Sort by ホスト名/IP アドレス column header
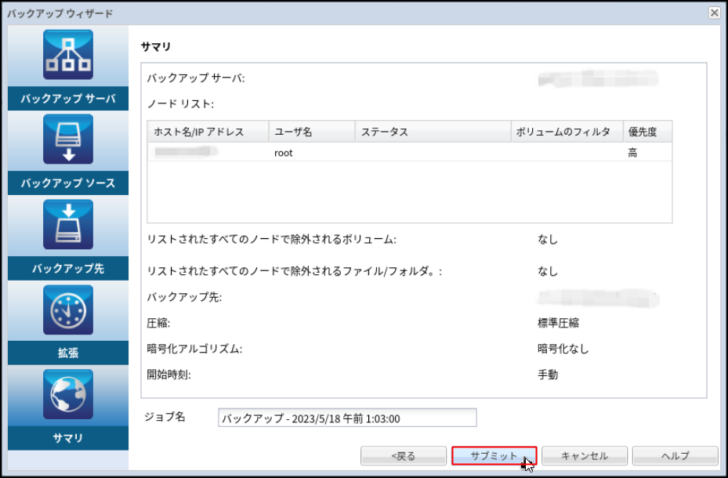 click(x=208, y=132)
